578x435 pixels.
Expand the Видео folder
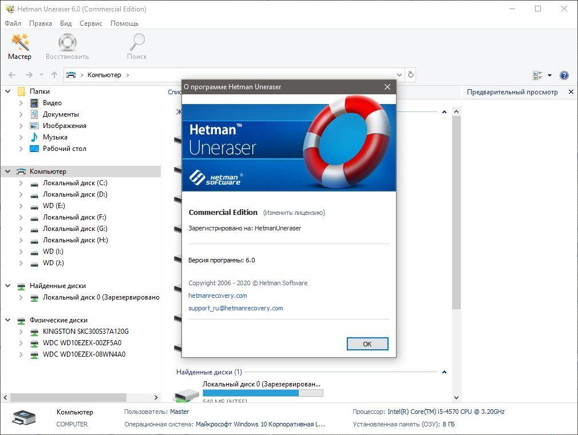[x=21, y=103]
